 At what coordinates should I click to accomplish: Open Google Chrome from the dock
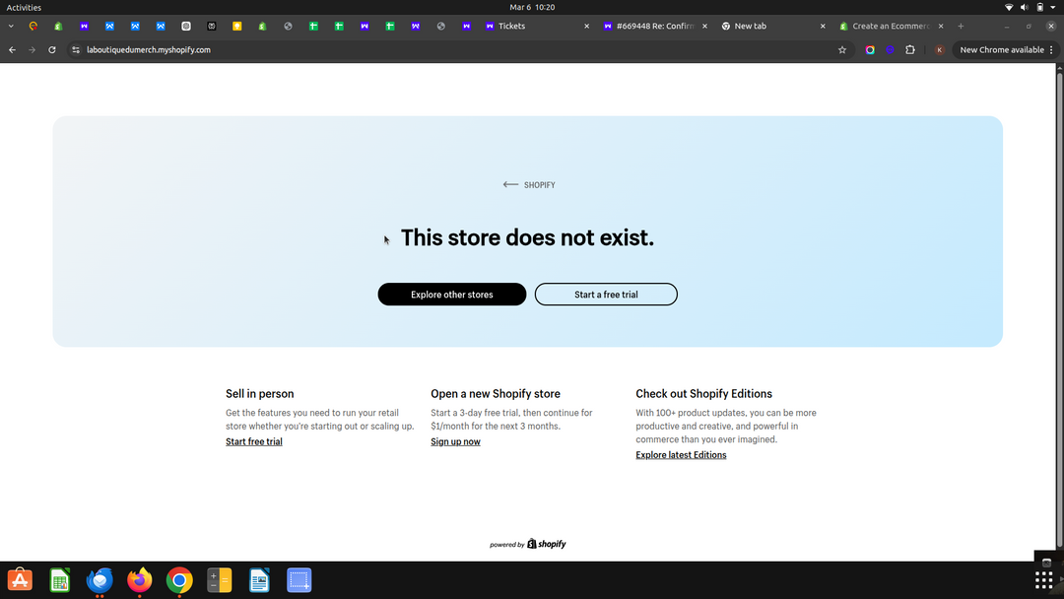click(179, 580)
